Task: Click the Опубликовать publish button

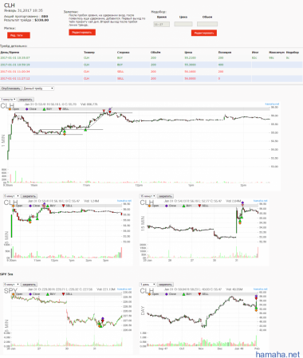Action: point(11,89)
